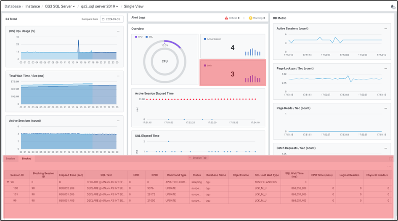The height and width of the screenshot is (221, 398).
Task: Open the Page Reads / Sec options menu
Action: 385,108
